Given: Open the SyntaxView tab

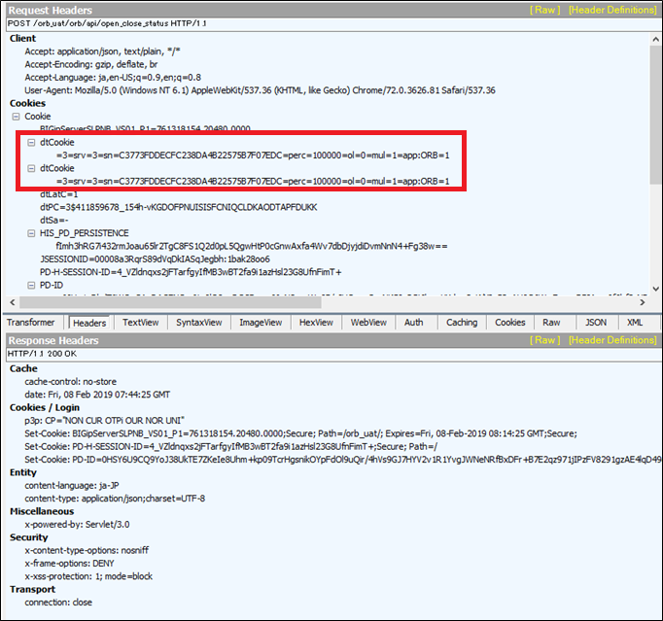Looking at the screenshot, I should (198, 323).
